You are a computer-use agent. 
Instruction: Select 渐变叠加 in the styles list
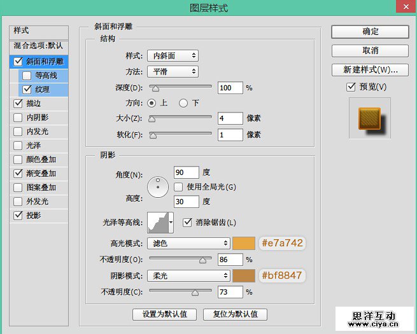point(41,173)
